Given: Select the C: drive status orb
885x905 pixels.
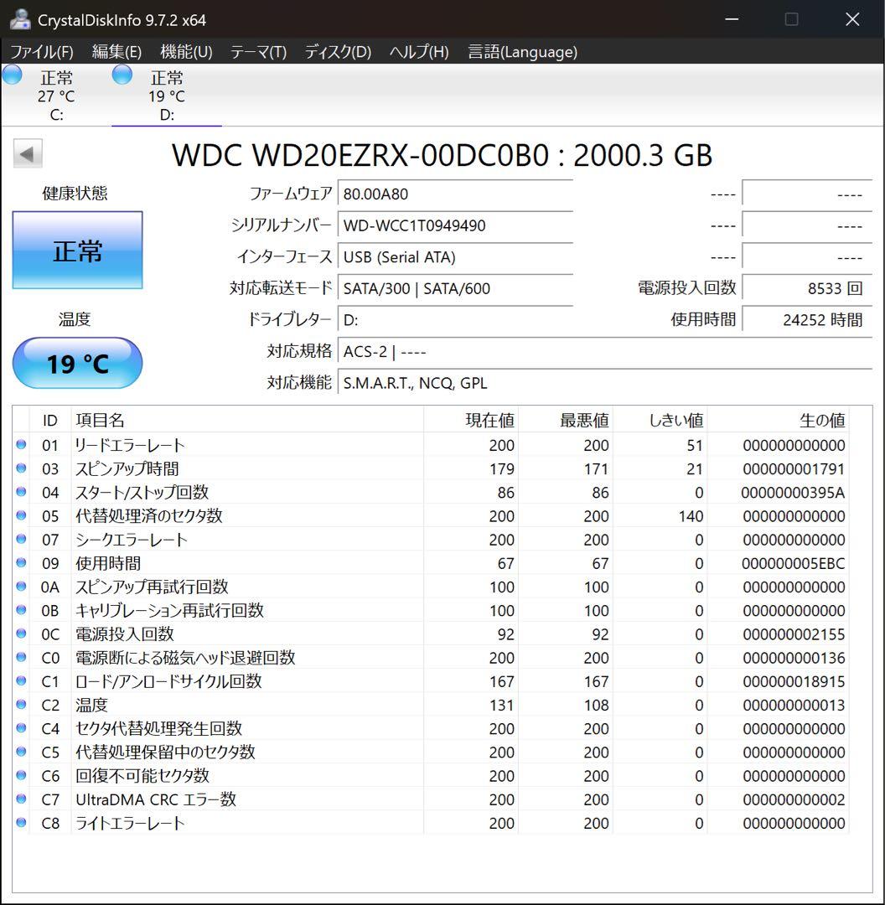Looking at the screenshot, I should tap(12, 75).
